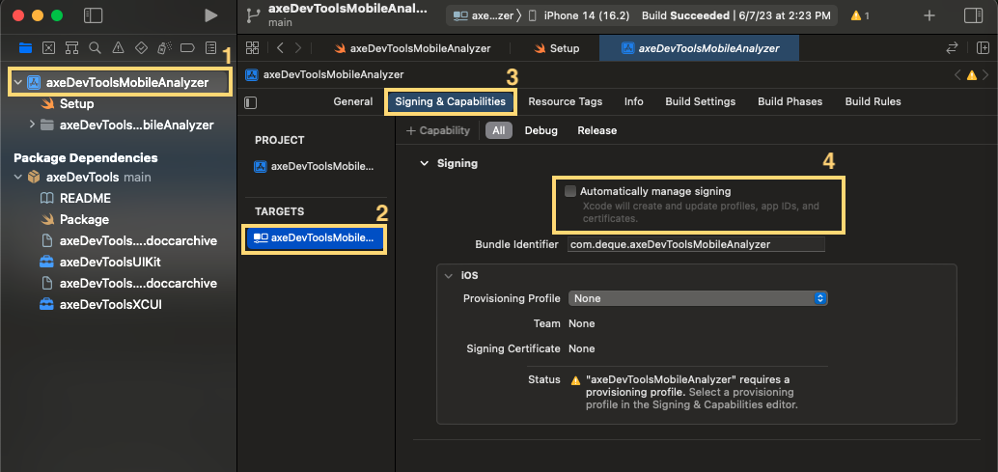Open the Provisioning Profile dropdown
The image size is (998, 472).
coord(697,298)
